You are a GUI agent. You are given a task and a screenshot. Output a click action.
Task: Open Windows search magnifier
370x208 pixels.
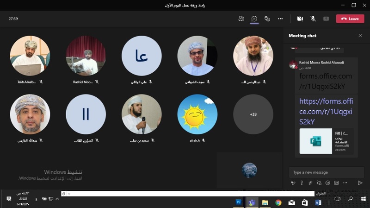[x=351, y=199]
